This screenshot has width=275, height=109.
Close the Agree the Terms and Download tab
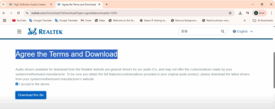(x=99, y=5)
